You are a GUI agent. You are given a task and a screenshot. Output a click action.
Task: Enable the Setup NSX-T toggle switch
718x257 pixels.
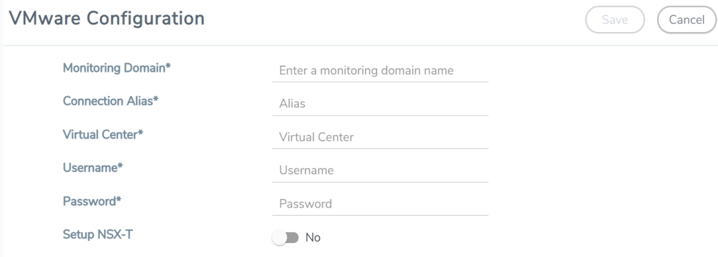coord(286,238)
